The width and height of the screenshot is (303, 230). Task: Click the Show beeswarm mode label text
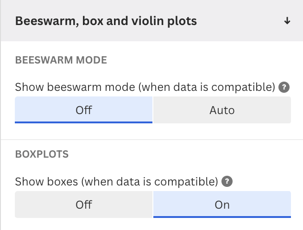[x=145, y=87]
